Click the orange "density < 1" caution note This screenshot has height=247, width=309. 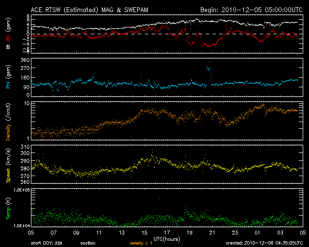[x=141, y=243]
